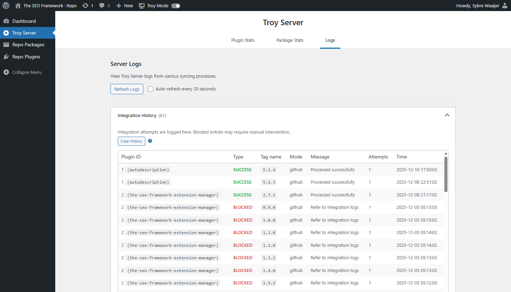Click the Troy Server gear icon
Screen dimensions: 511x292
pos(7,32)
